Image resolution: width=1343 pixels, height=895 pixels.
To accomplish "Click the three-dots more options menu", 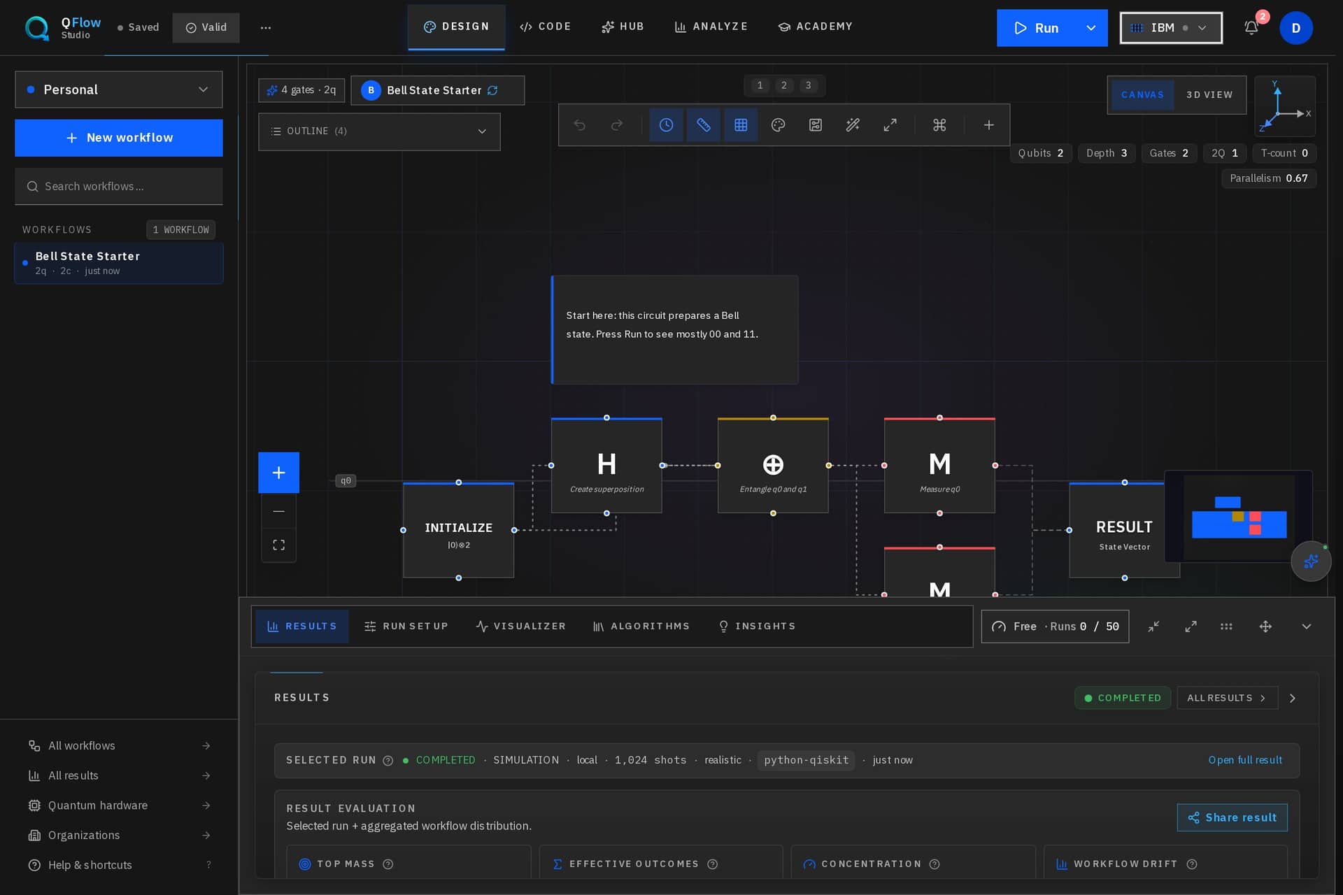I will [x=265, y=28].
